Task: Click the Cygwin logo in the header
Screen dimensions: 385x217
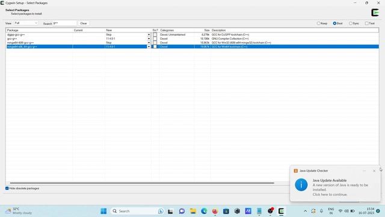Action: pyautogui.click(x=375, y=12)
